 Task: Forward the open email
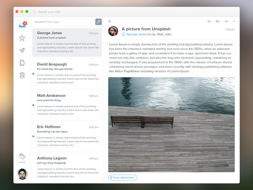(226, 22)
